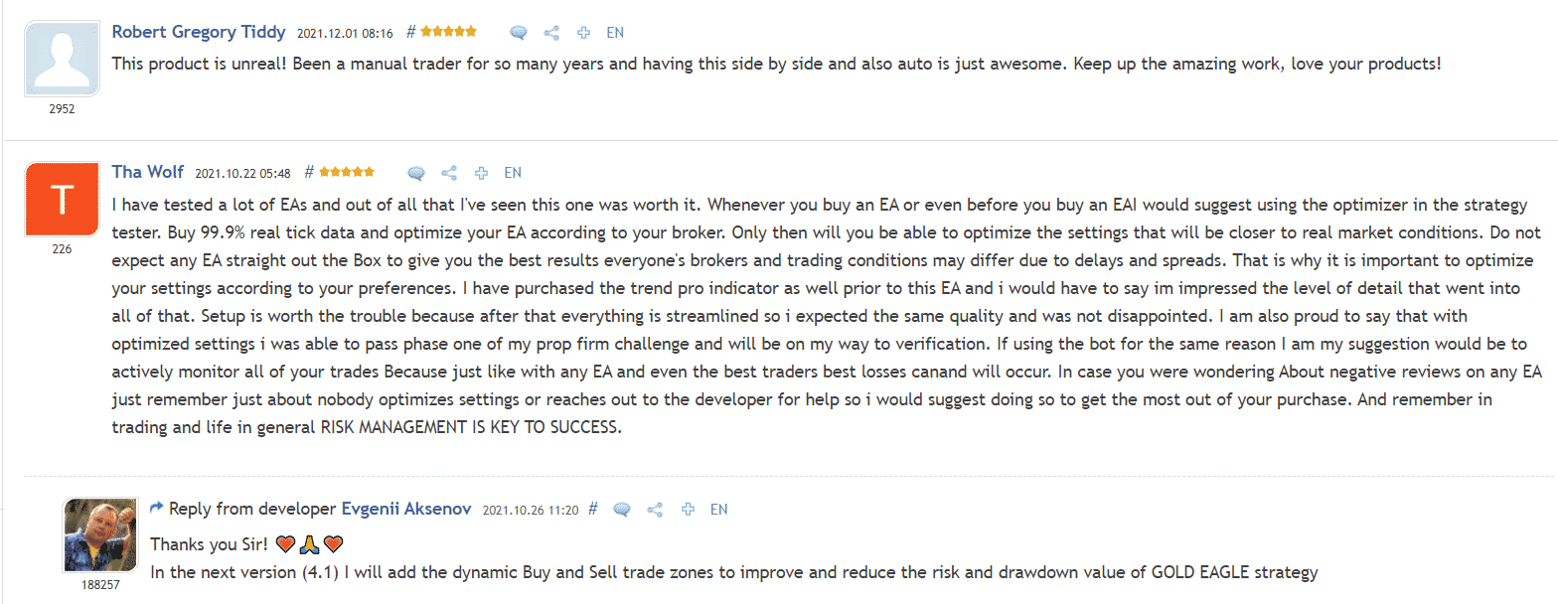The height and width of the screenshot is (604, 1558).
Task: Click share icon on Robert Gregory Tiddy's review
Action: [x=551, y=32]
